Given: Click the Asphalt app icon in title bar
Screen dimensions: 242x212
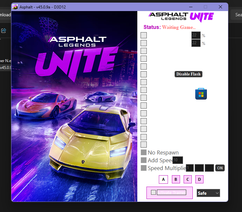Looking at the screenshot, I should click(x=15, y=7).
